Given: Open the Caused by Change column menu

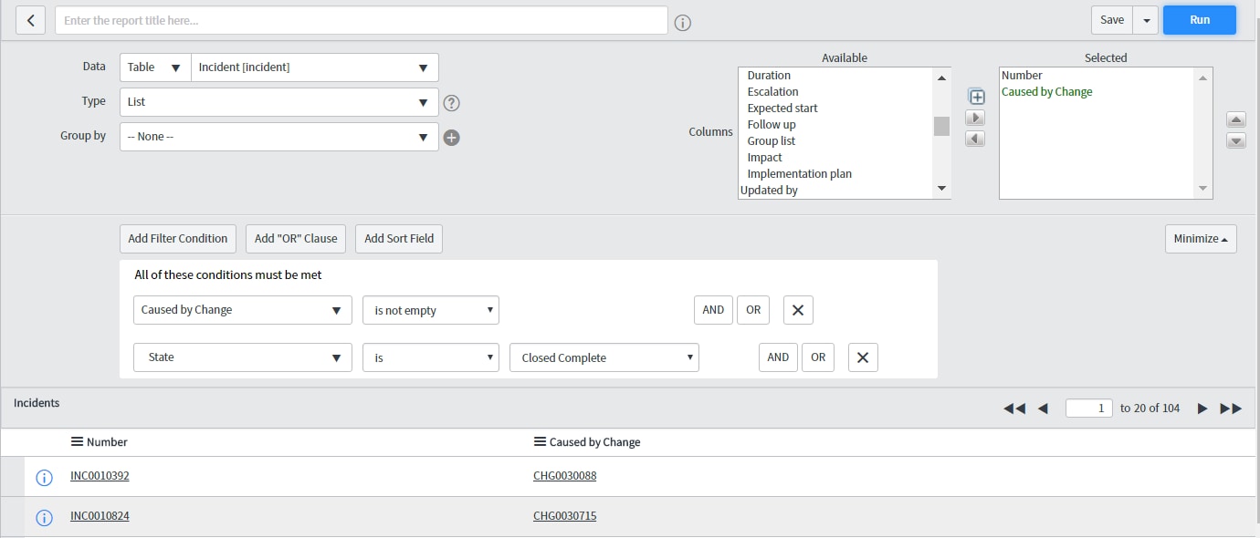Looking at the screenshot, I should (539, 442).
